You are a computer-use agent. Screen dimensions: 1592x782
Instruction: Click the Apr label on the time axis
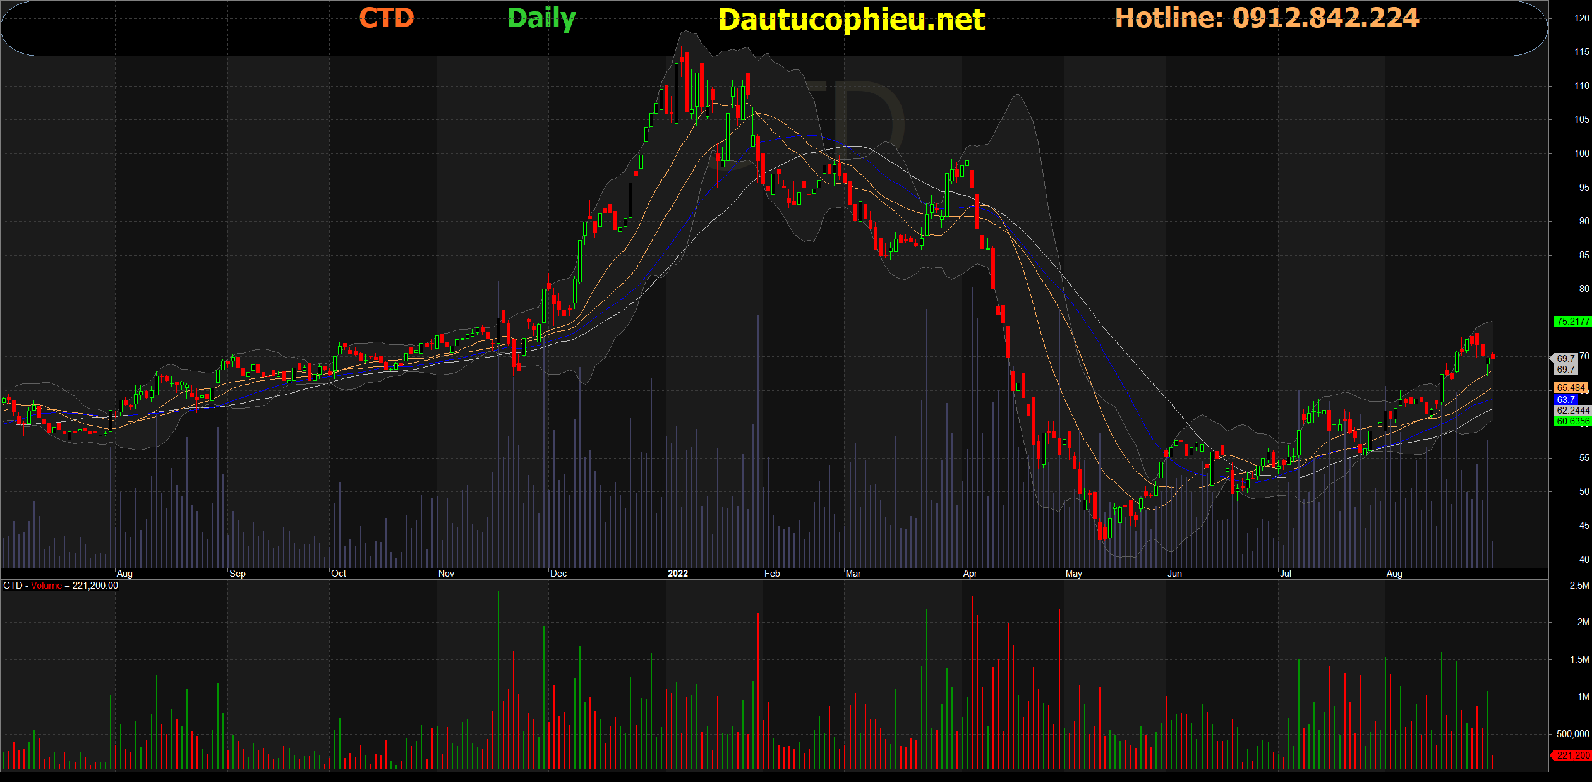970,574
